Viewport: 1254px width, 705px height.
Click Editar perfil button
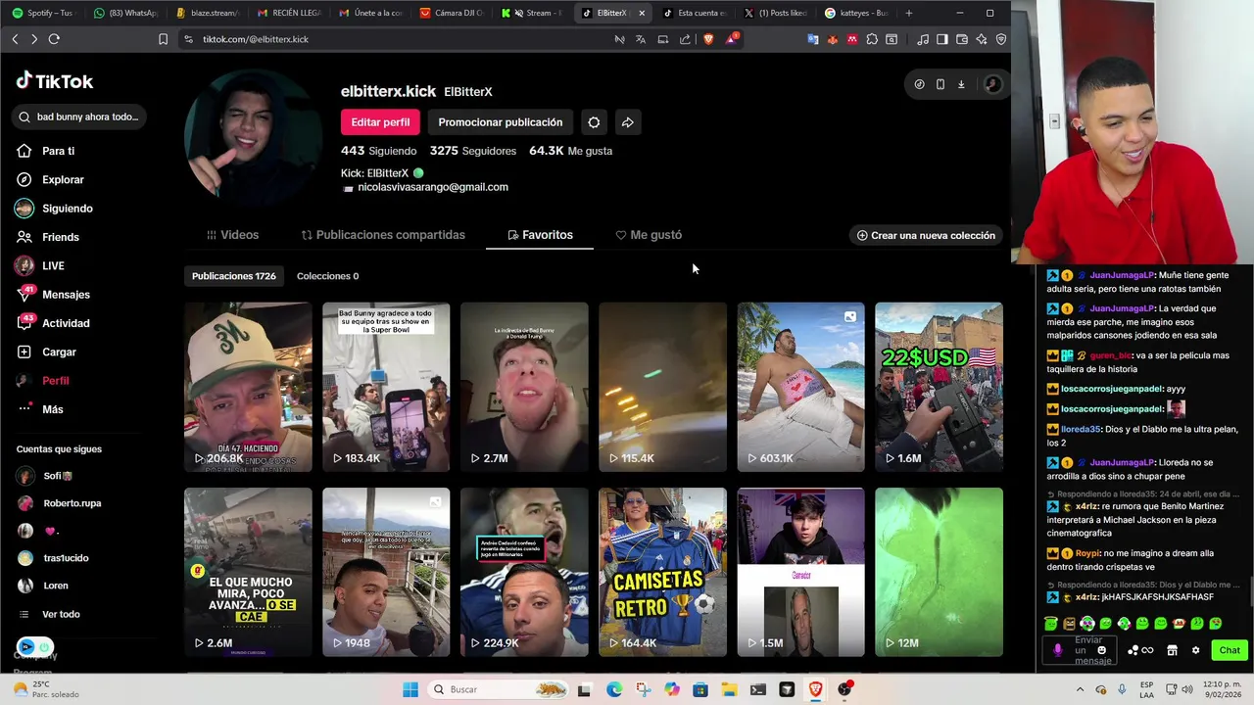pos(380,122)
